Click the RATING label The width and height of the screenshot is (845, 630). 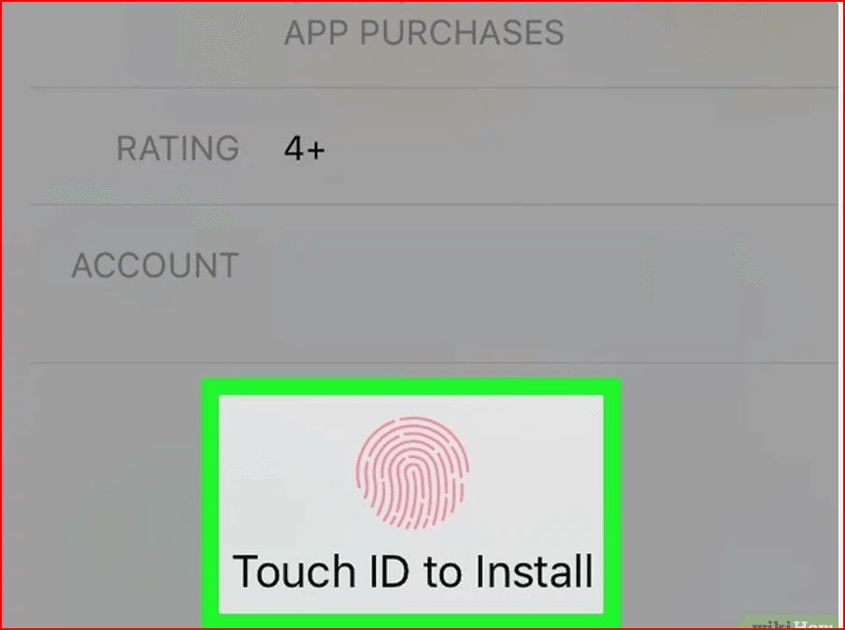[178, 149]
